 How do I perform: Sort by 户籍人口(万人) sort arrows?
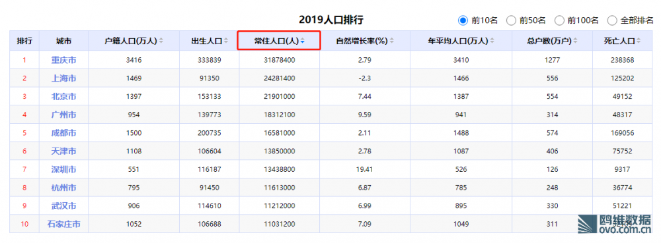(161, 41)
